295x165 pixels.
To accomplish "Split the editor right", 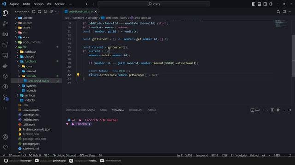I will 284,11.
